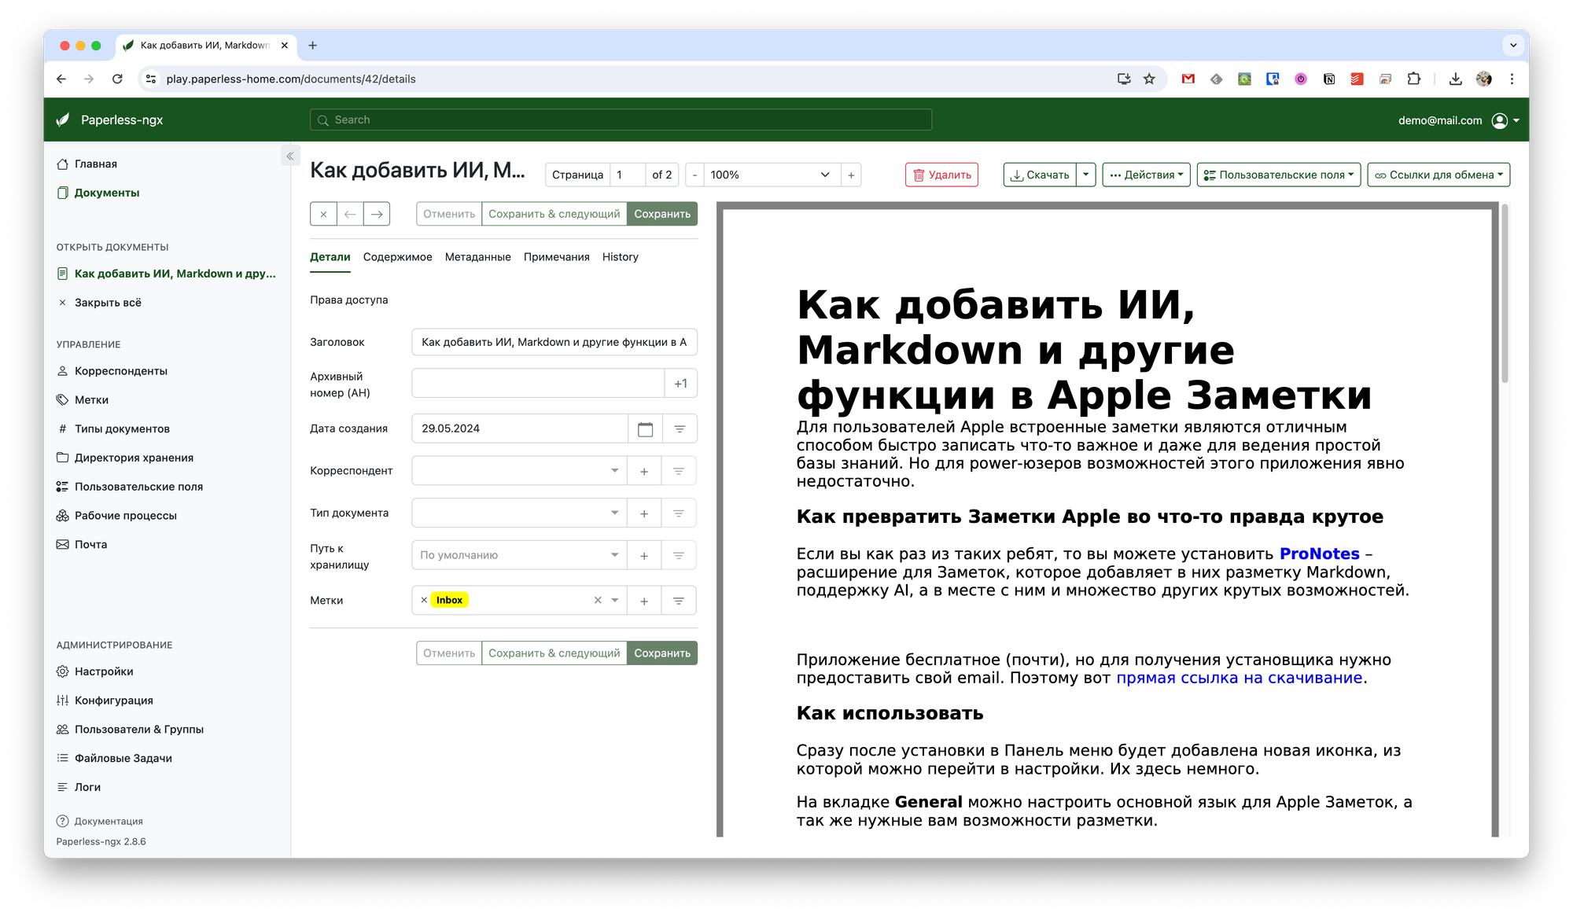
Task: Open the Метаданные tab
Action: point(477,257)
